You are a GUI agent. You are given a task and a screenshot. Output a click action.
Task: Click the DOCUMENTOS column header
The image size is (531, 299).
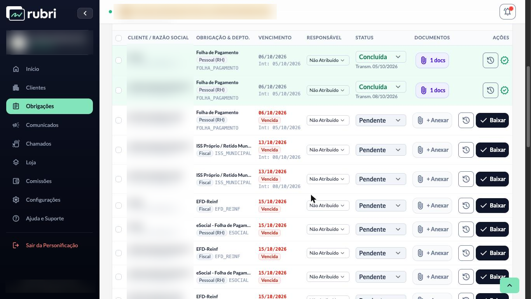[432, 38]
